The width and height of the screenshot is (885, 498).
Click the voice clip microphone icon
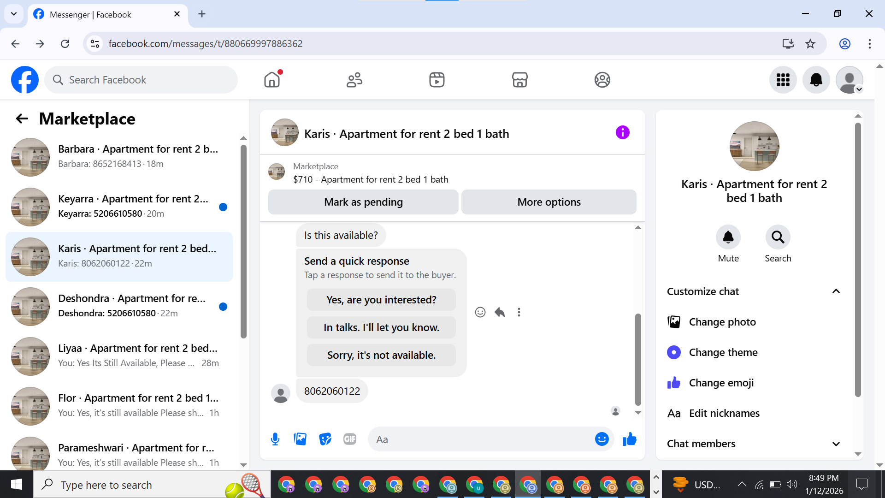point(275,439)
